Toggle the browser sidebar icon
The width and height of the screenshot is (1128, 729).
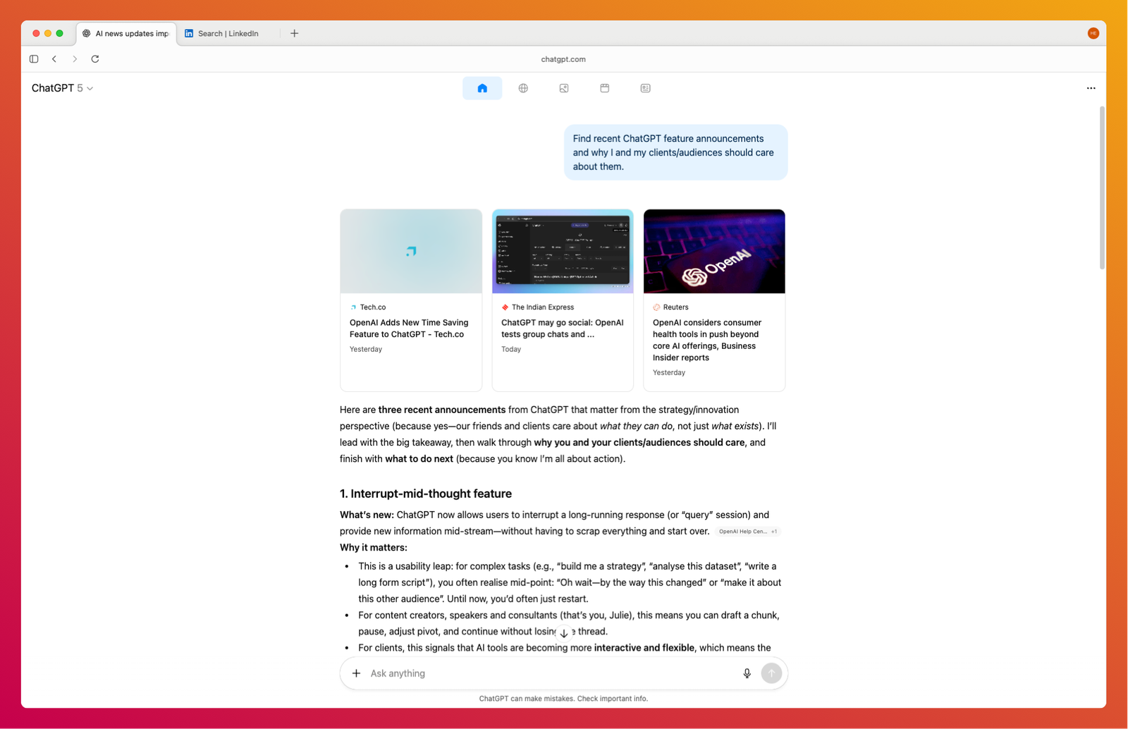click(x=34, y=59)
